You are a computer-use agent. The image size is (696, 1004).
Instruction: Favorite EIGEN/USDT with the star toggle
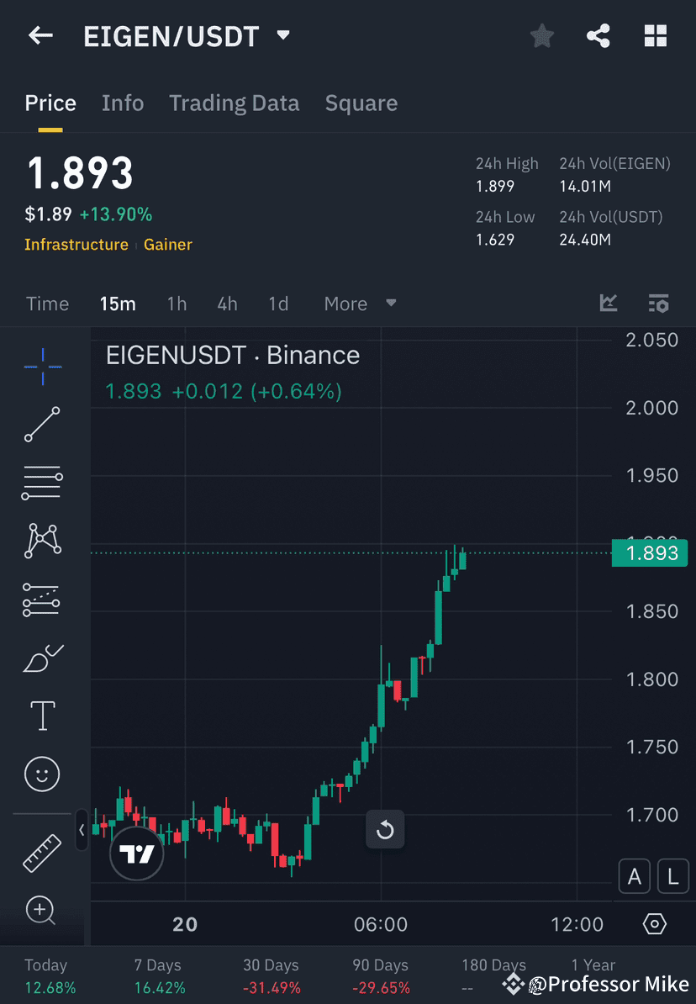(541, 35)
